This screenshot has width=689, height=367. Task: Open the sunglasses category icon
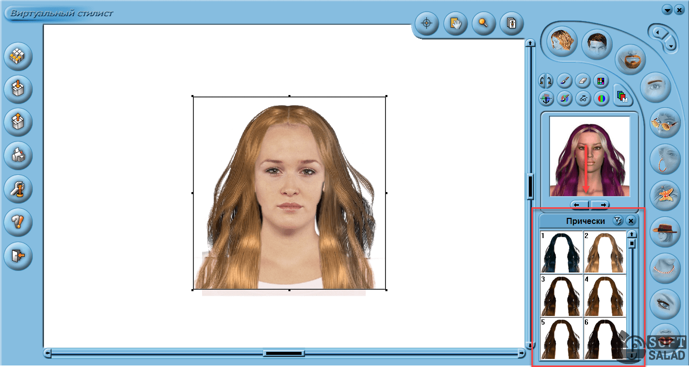click(x=665, y=123)
